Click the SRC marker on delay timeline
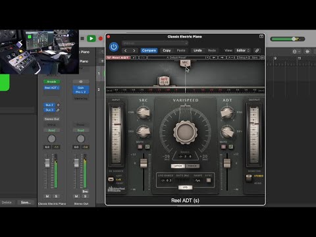 185,63
